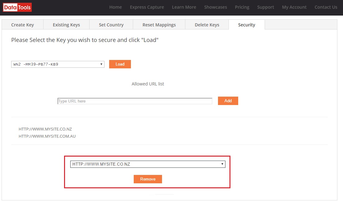
Task: Select the Security tab
Action: (247, 25)
